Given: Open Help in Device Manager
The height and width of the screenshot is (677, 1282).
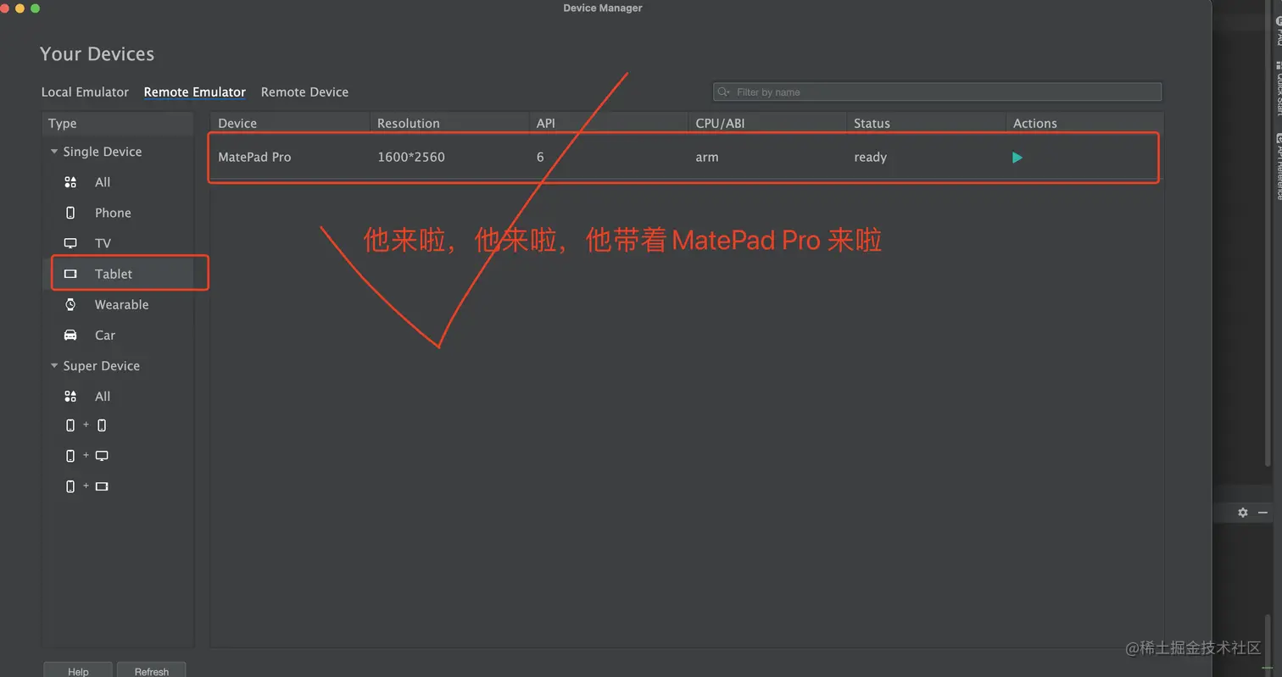Looking at the screenshot, I should pyautogui.click(x=78, y=670).
